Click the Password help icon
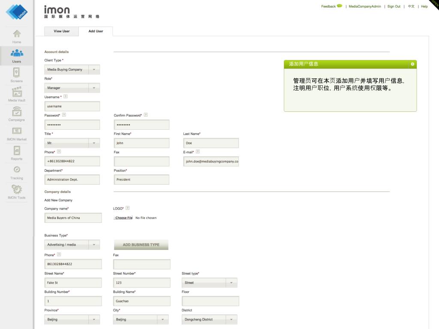 64,115
